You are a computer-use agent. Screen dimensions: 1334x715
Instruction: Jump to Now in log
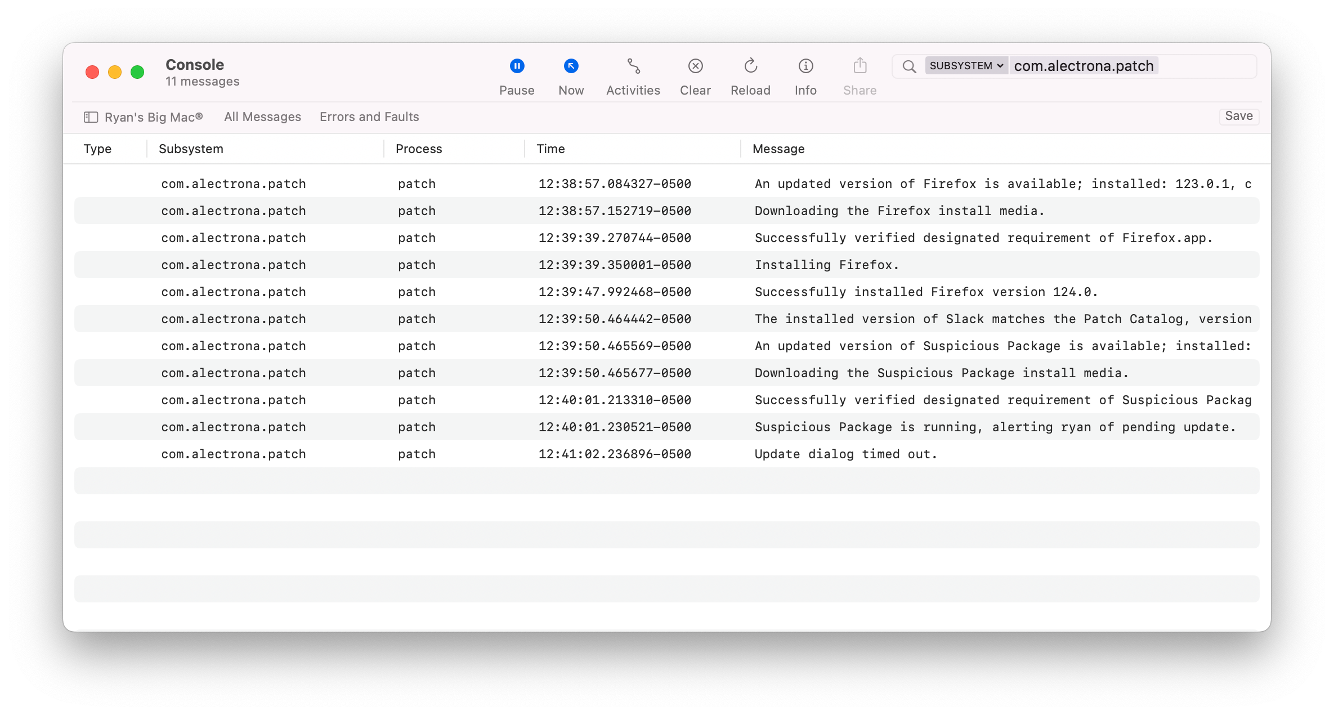571,66
